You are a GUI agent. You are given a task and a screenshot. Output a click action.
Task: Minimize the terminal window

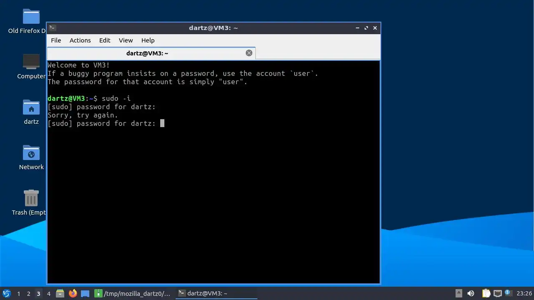[358, 28]
